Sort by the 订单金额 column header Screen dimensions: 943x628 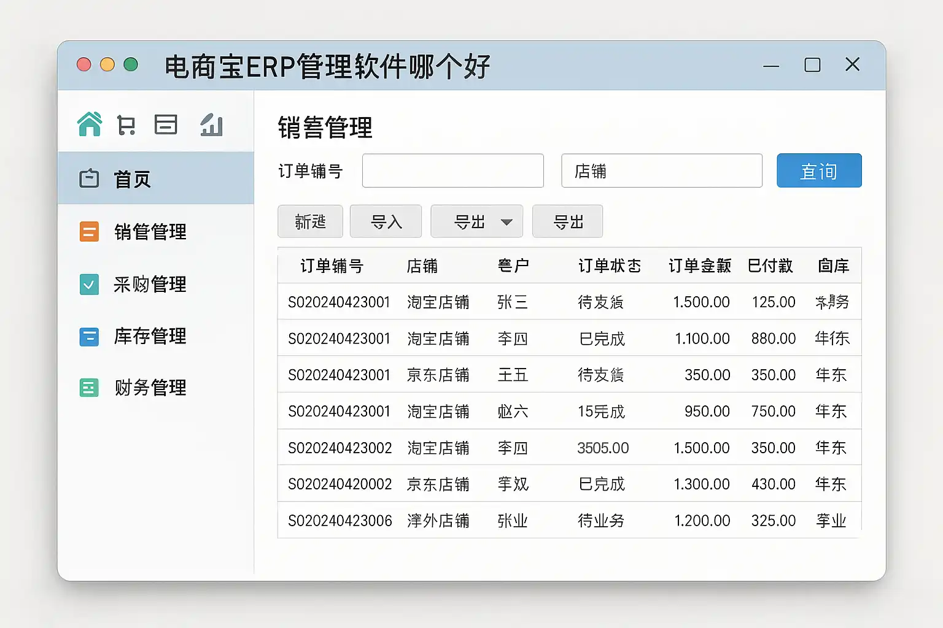(699, 266)
